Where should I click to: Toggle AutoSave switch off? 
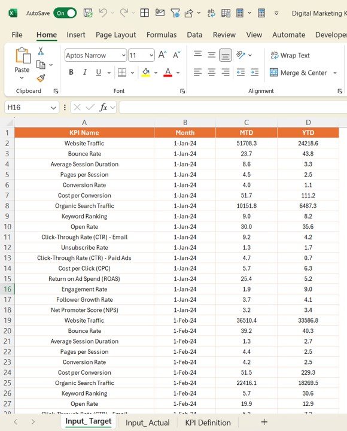coord(65,13)
